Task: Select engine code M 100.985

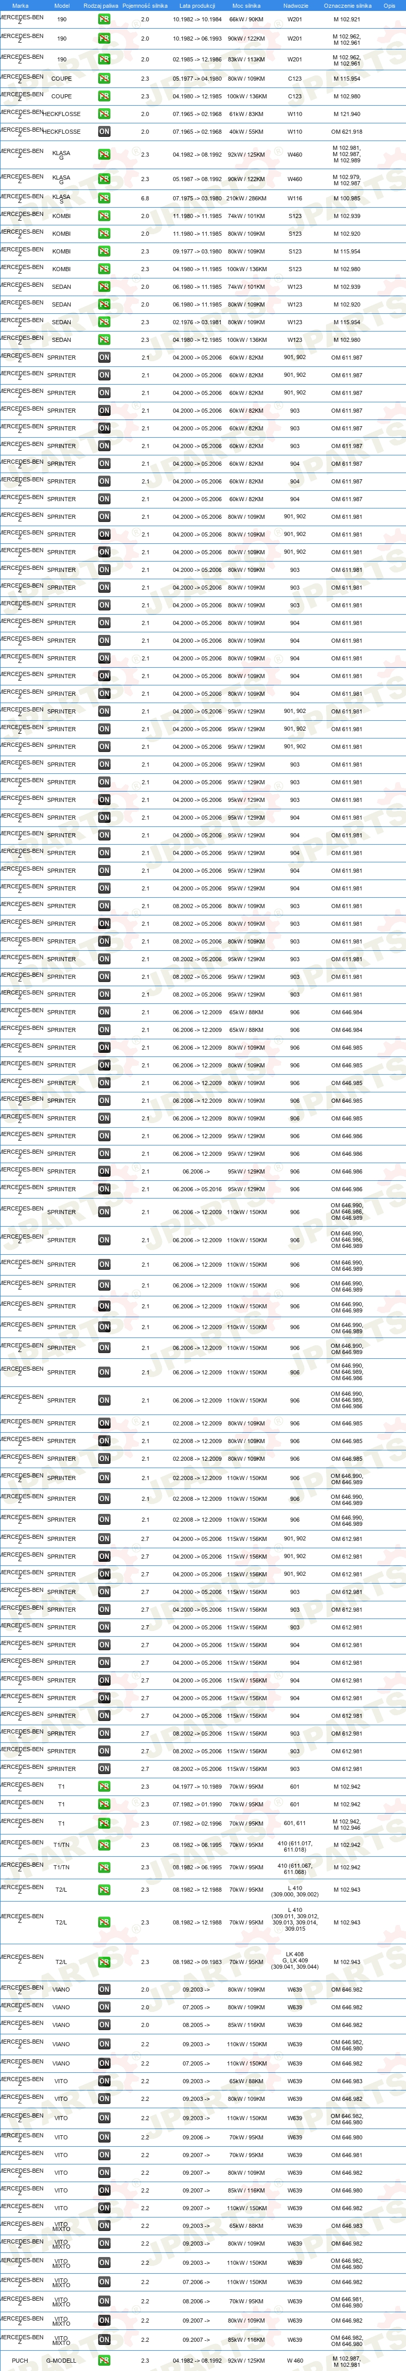Action: click(x=347, y=198)
